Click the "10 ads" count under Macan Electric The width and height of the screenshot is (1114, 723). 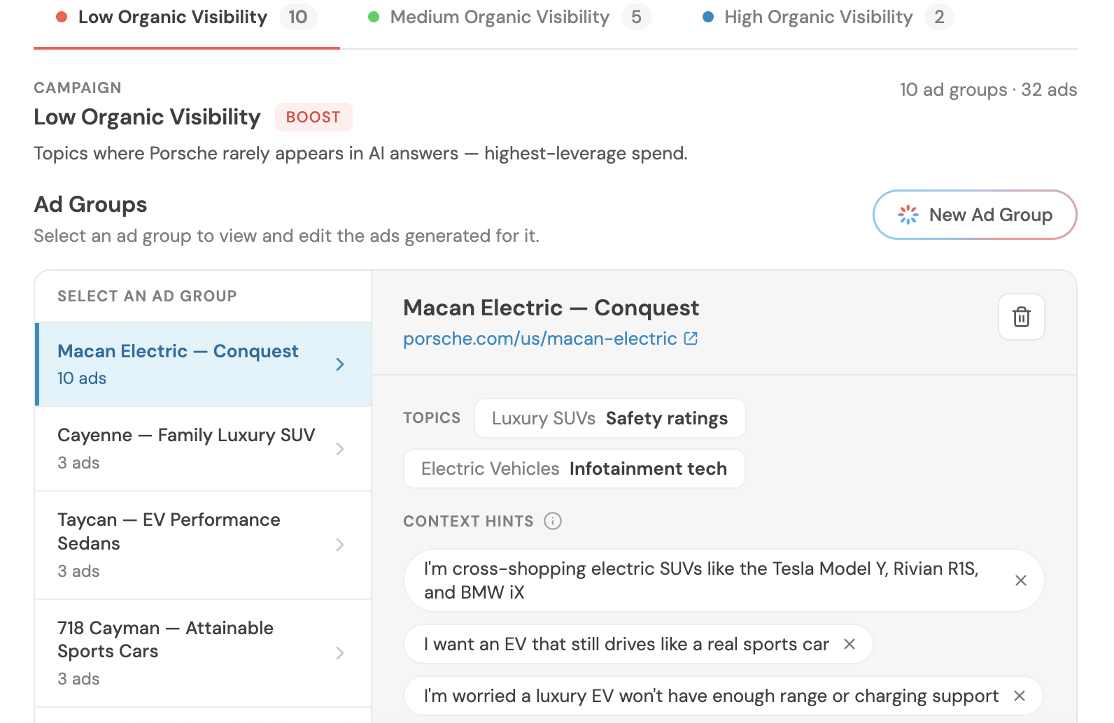[x=82, y=378]
